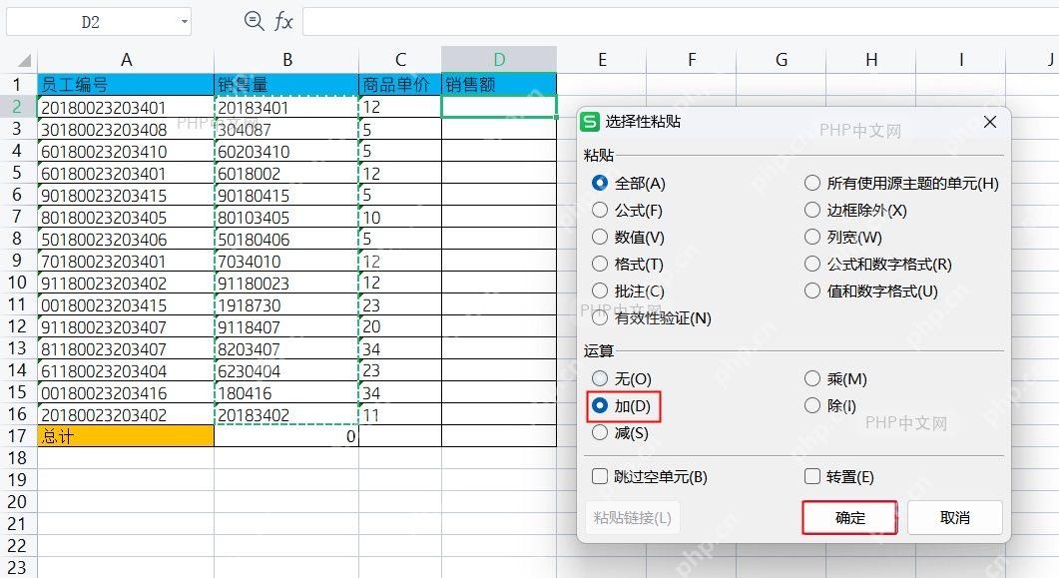Viewport: 1059px width, 578px height.
Task: Choose 除(I) divide operation
Action: [830, 406]
